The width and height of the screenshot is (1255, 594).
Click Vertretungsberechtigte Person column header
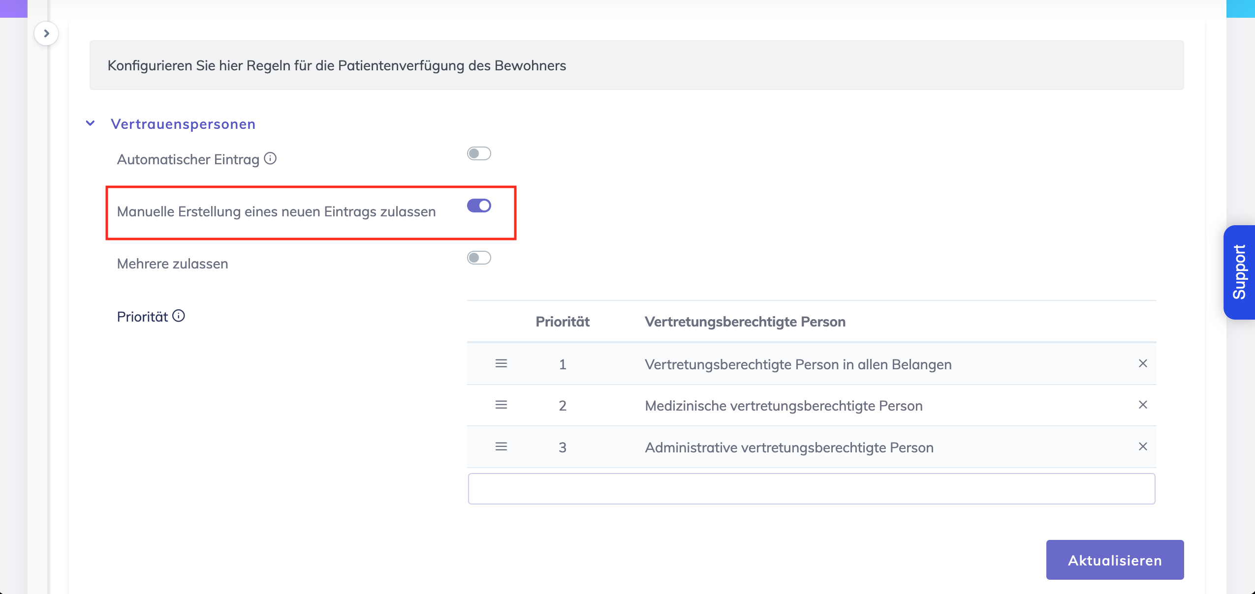click(x=745, y=322)
